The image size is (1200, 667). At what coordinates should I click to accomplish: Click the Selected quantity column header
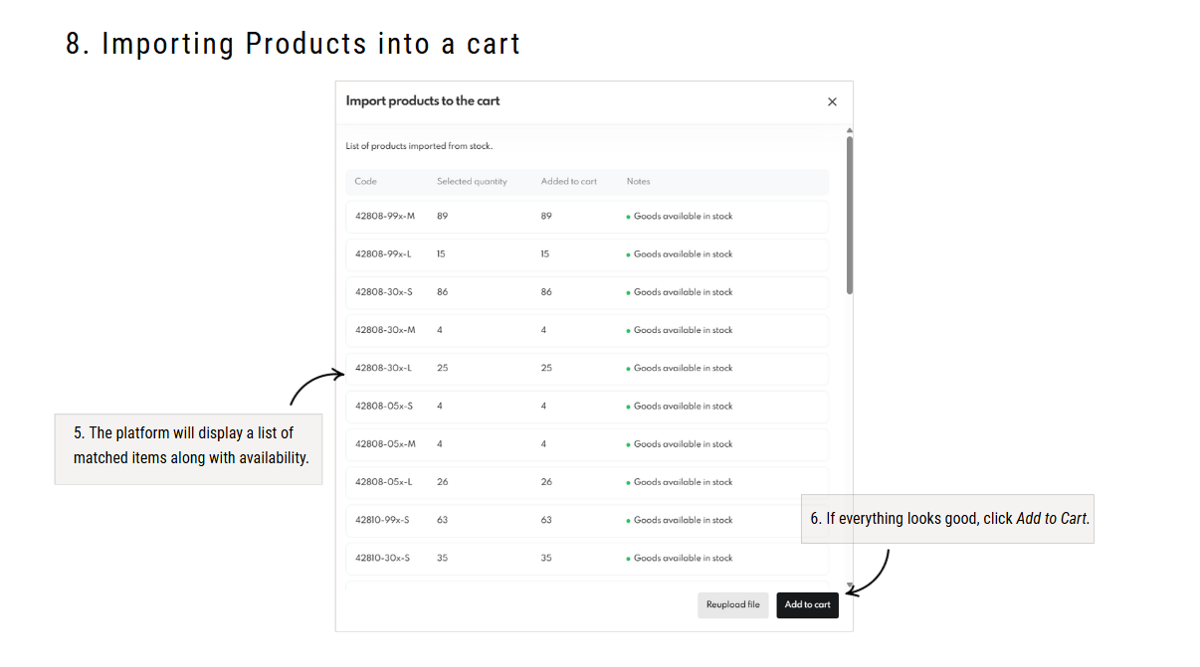click(472, 182)
